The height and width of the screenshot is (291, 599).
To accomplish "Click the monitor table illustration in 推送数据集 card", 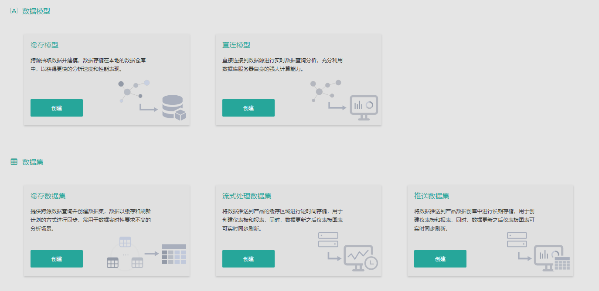I will 538,251.
